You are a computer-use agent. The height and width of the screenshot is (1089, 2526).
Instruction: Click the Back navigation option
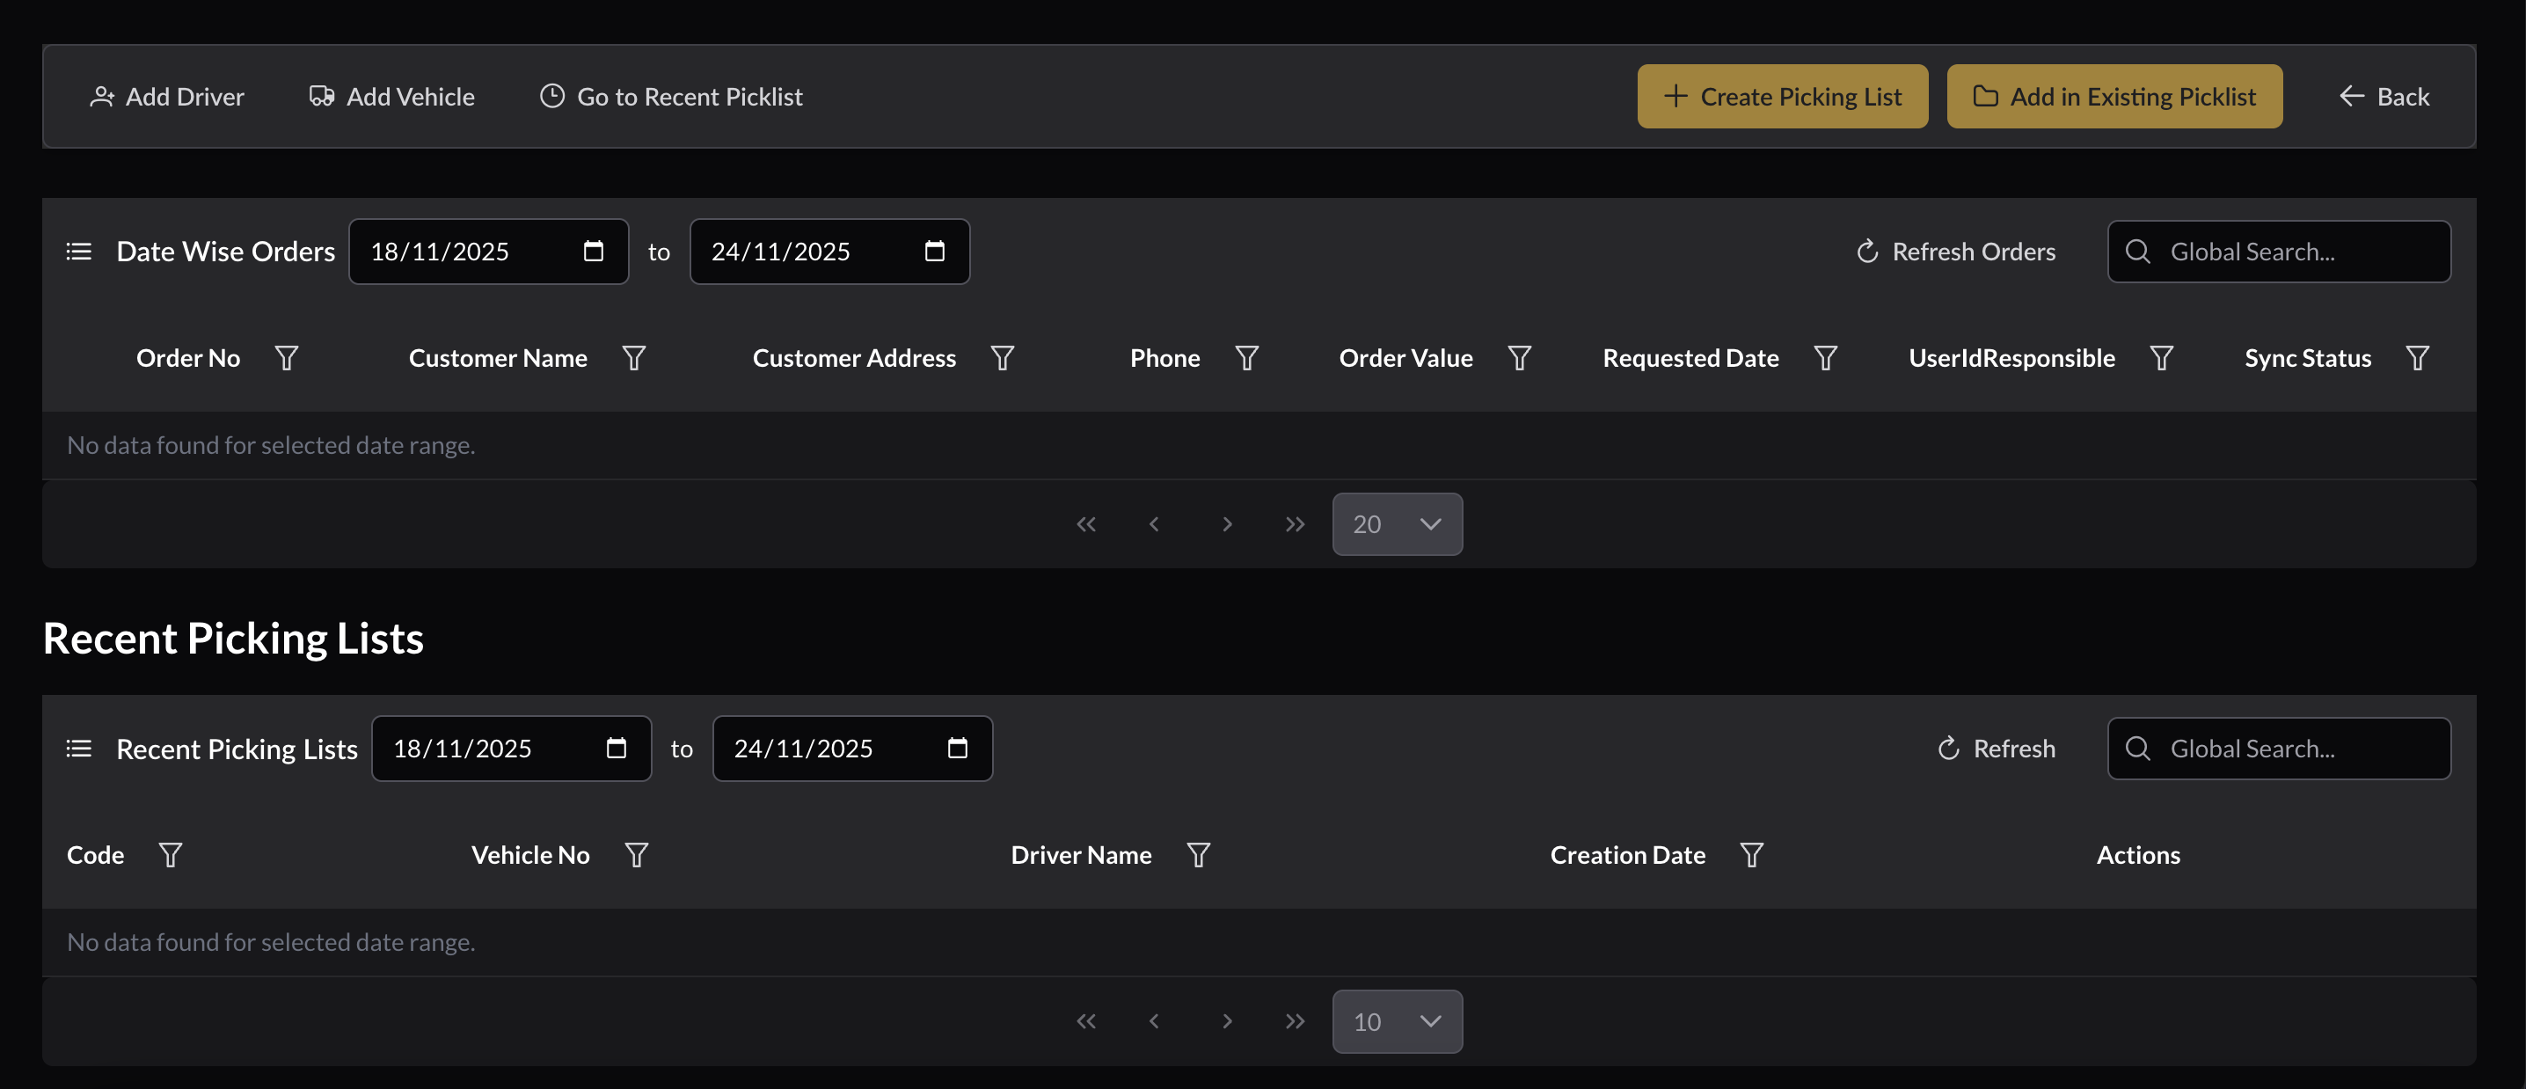(x=2384, y=96)
